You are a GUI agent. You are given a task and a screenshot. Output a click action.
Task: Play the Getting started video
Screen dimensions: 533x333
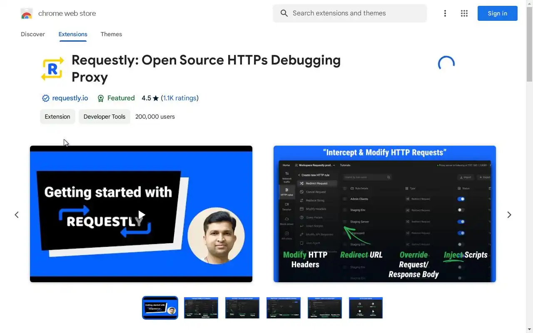pos(142,215)
